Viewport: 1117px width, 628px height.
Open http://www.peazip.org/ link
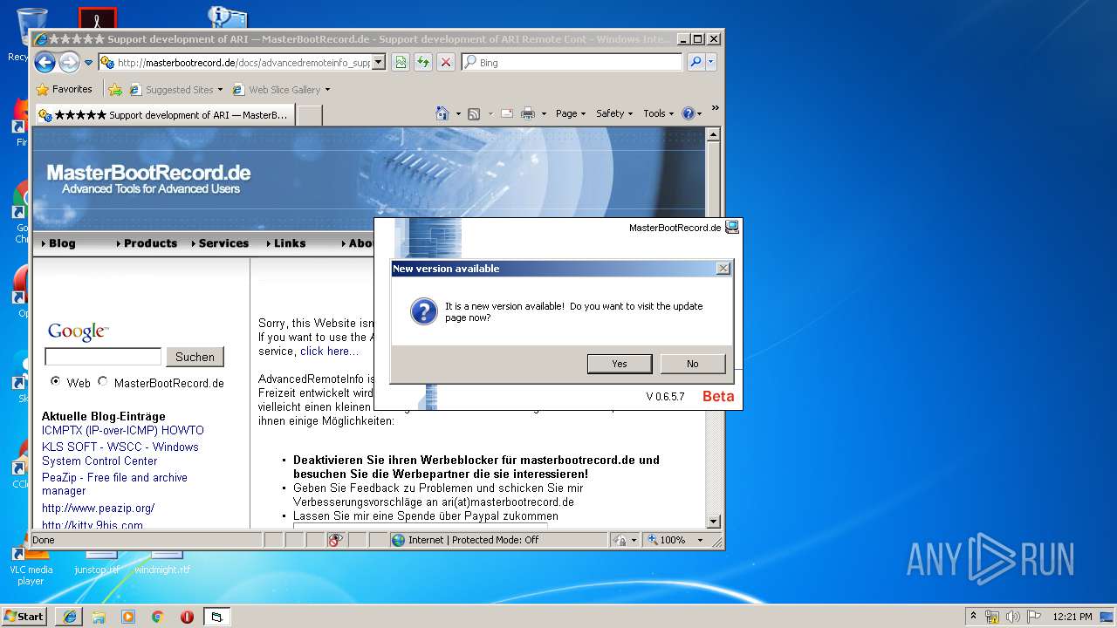[x=98, y=508]
